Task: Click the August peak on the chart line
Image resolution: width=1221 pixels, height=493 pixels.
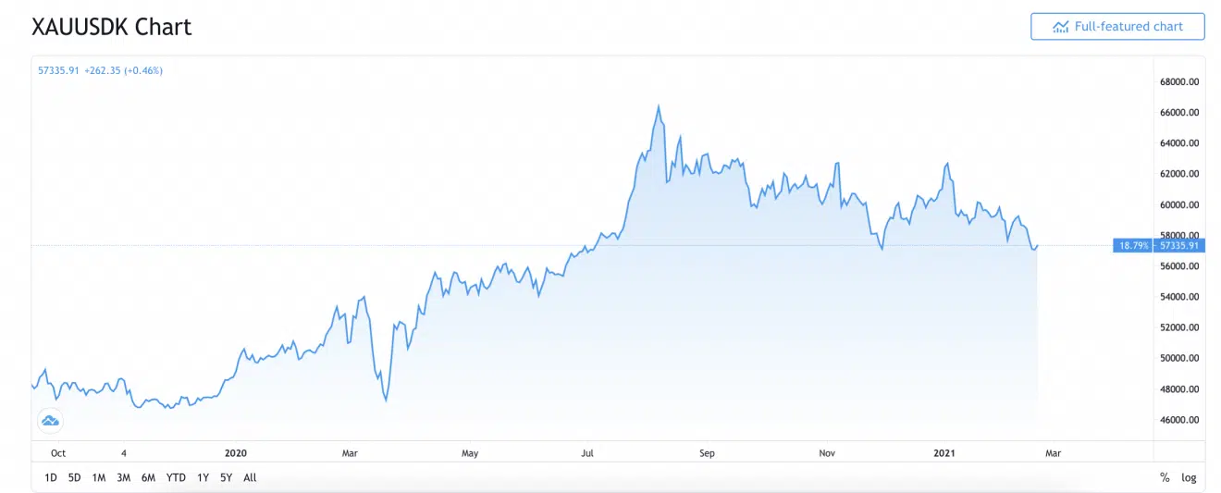Action: (659, 106)
